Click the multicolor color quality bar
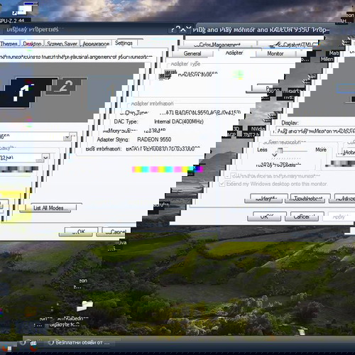This screenshot has width=355, height=355. pos(168,169)
